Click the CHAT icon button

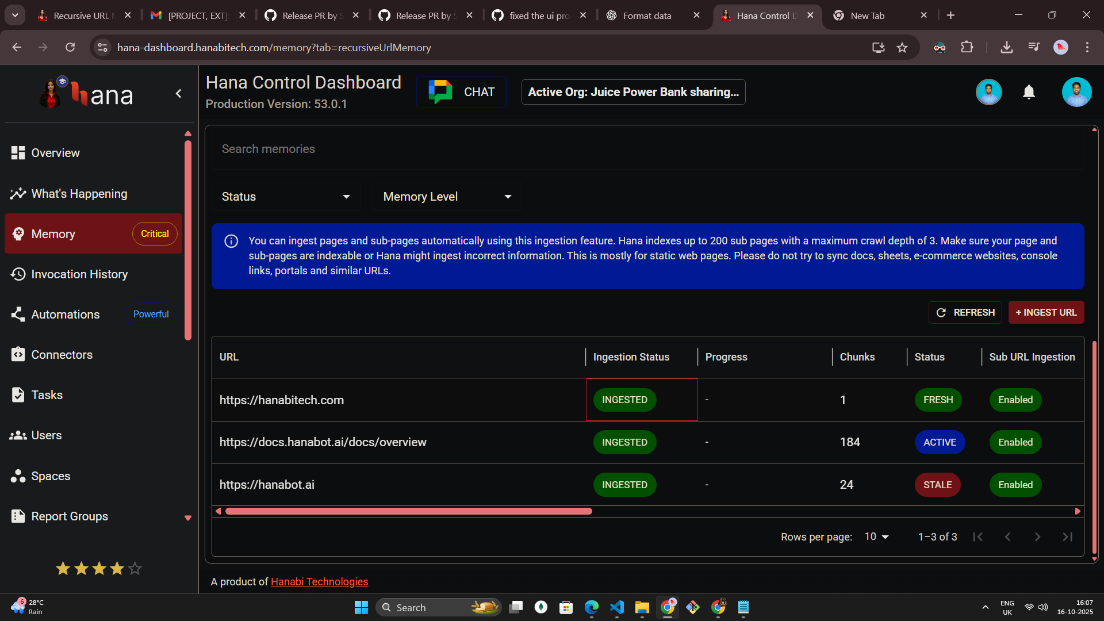click(461, 92)
